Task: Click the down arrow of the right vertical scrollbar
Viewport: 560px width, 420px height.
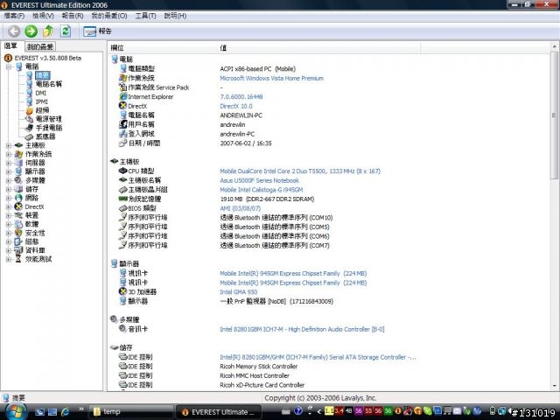Action: [x=554, y=386]
